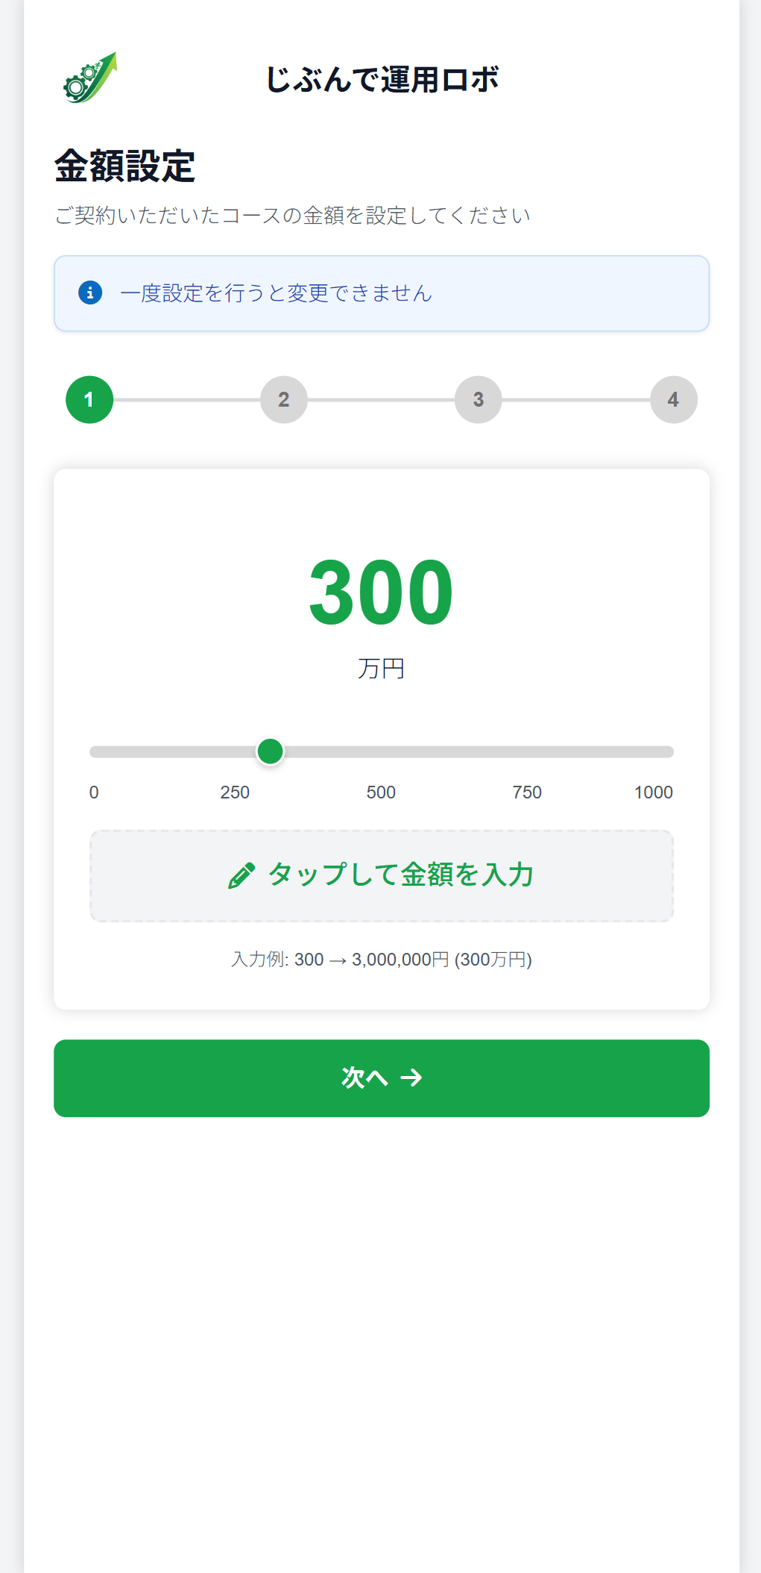Select step 1 circle in progress indicator
The height and width of the screenshot is (1573, 761).
click(x=89, y=400)
